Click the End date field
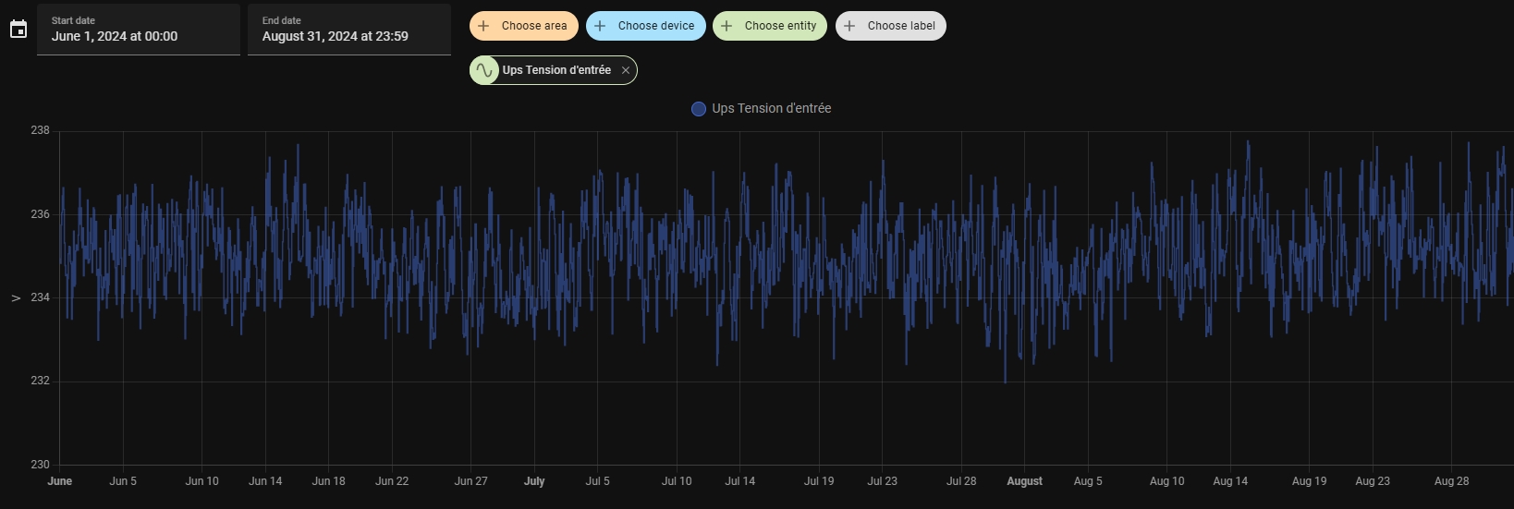 point(349,30)
